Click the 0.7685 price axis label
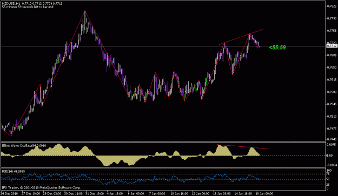Screen dimensions: 338x196 click(x=332, y=55)
